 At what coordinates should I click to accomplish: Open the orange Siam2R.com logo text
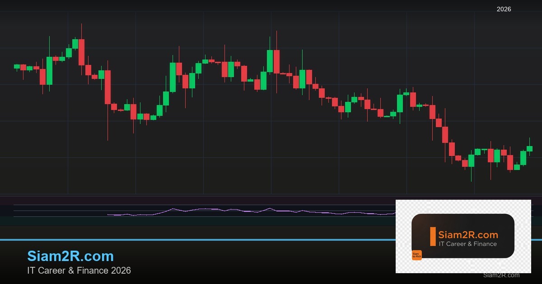[x=468, y=235]
